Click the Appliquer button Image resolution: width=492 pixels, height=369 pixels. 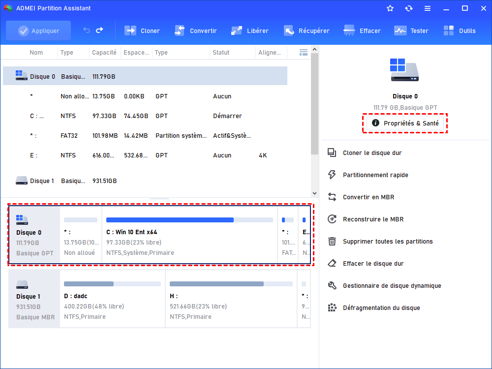click(38, 31)
